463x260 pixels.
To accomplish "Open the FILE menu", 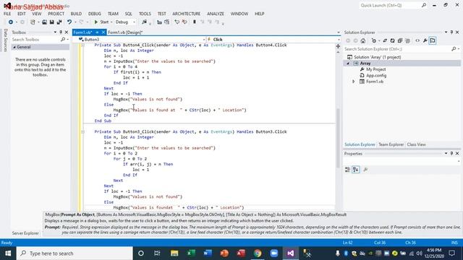I will coord(7,14).
